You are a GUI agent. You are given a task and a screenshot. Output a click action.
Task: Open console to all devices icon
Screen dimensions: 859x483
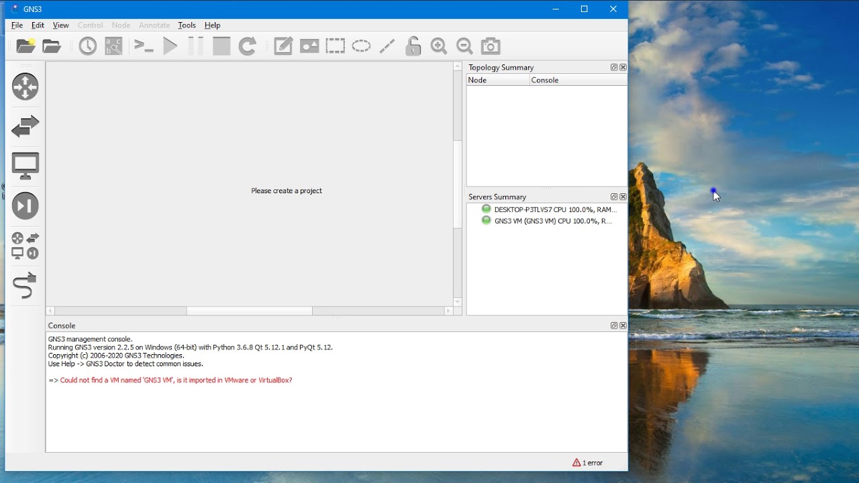144,46
